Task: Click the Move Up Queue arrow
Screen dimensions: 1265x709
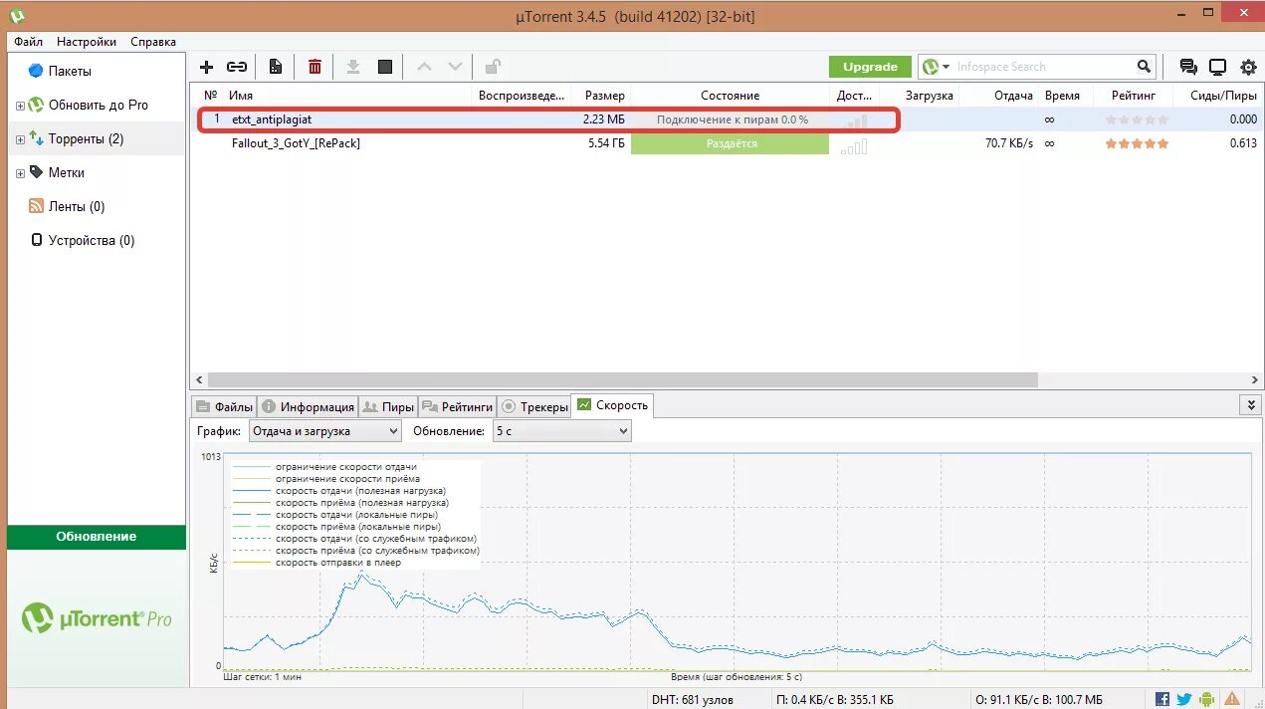Action: tap(424, 67)
